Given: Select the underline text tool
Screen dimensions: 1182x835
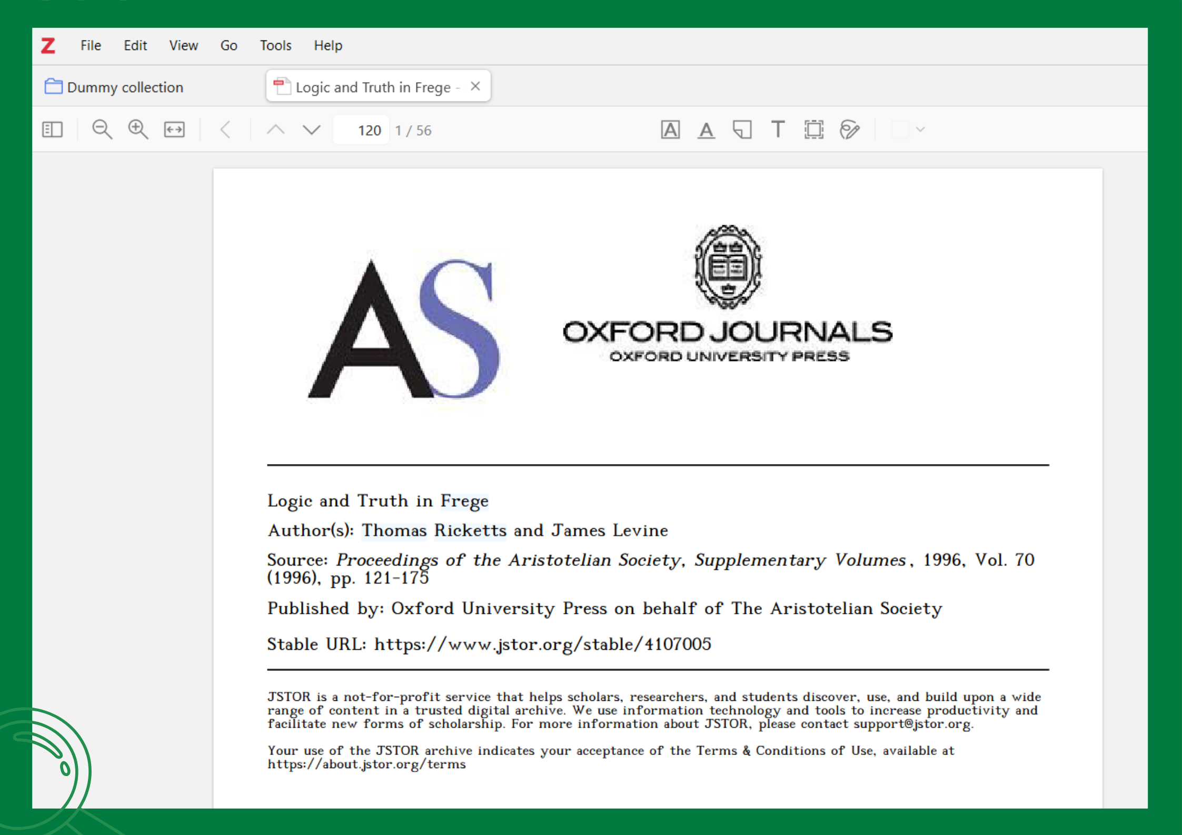Looking at the screenshot, I should click(706, 130).
